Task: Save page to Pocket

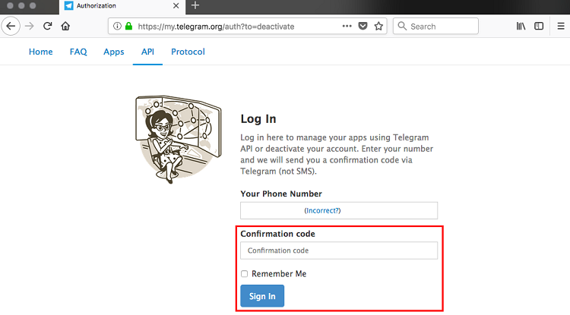Action: pos(363,26)
